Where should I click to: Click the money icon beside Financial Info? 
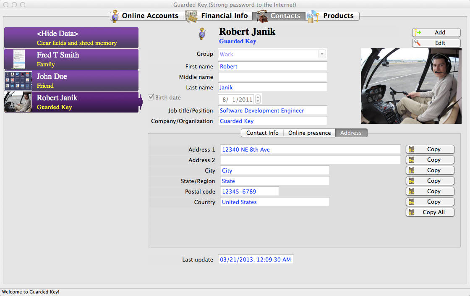(x=191, y=16)
